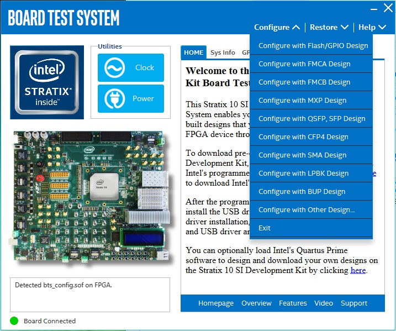Select Configure with BUP Design

pyautogui.click(x=311, y=192)
